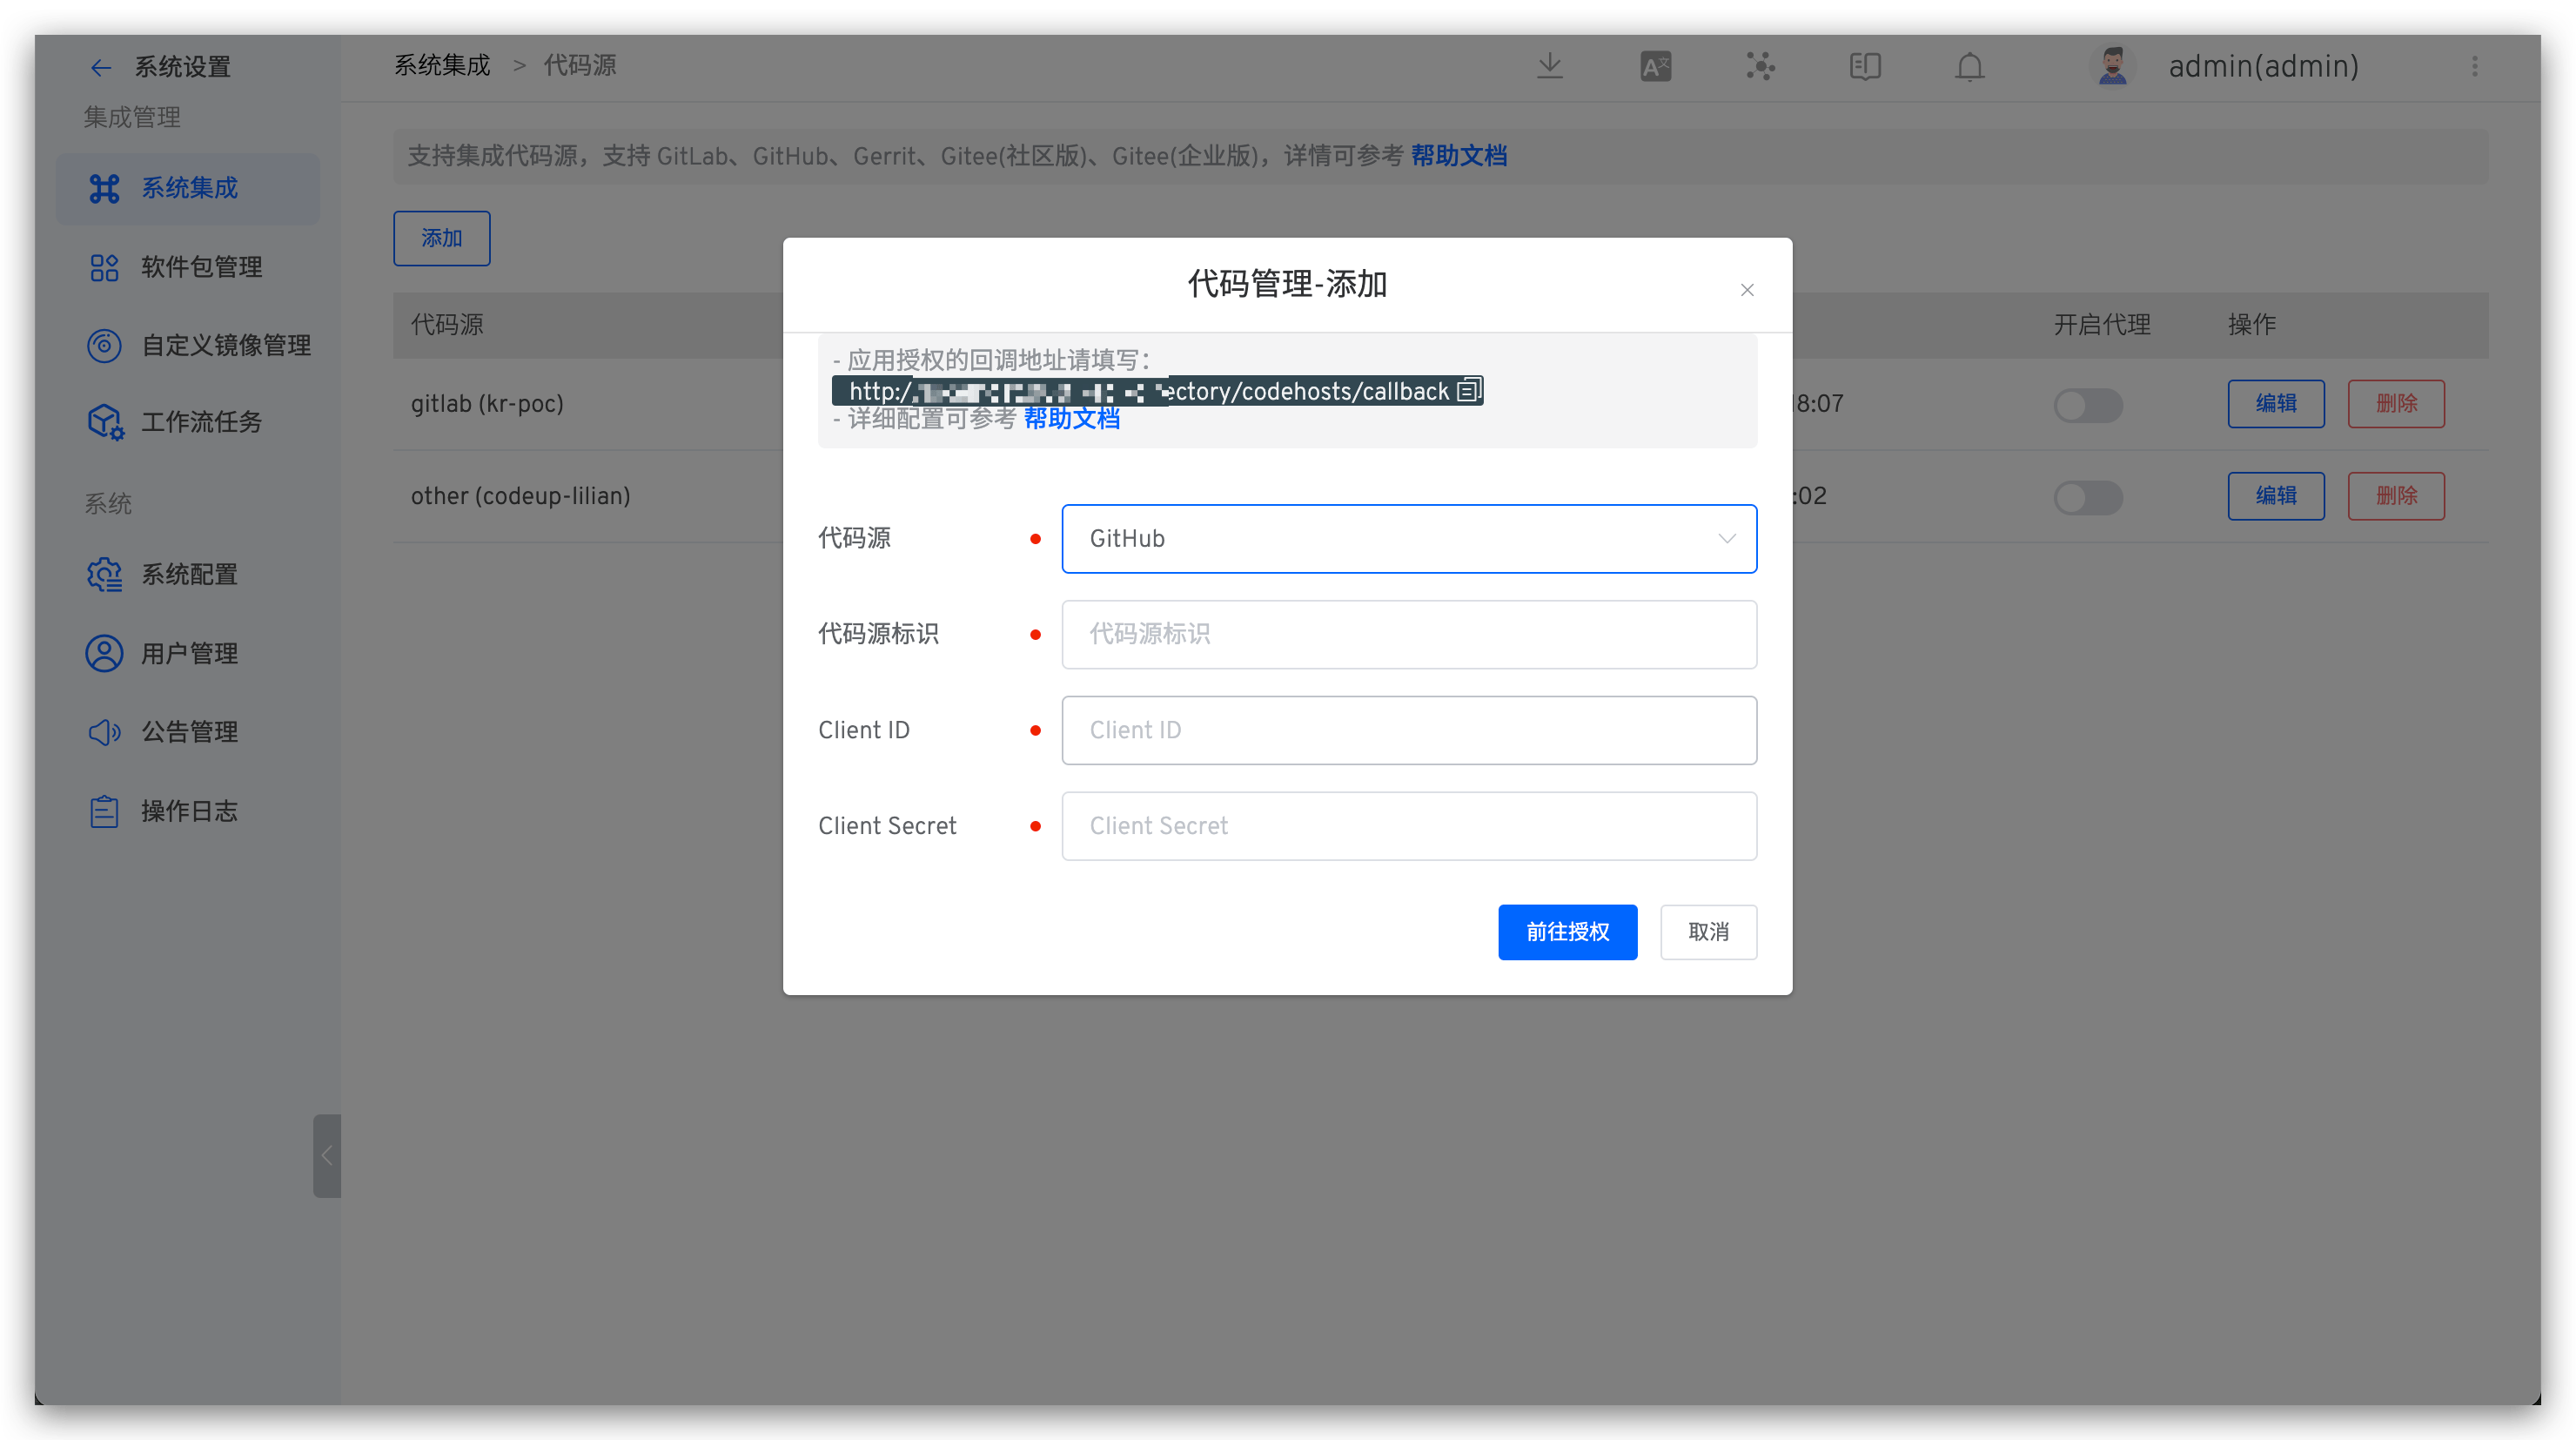Navigate to 操作日志 in sidebar
This screenshot has height=1440, width=2576.
190,811
